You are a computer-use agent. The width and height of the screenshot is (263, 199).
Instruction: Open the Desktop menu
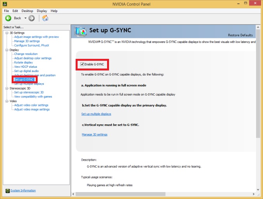click(27, 11)
